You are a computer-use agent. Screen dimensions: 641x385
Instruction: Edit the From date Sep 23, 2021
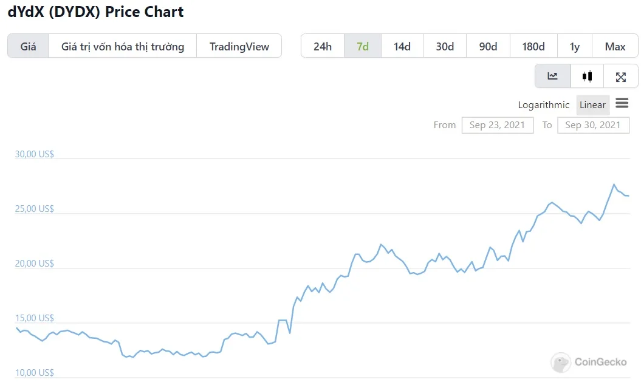(x=498, y=125)
